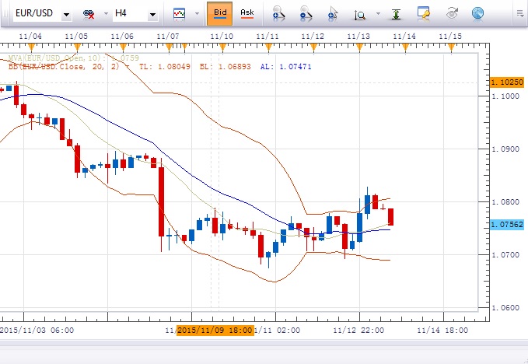Click the EUR/USD symbol field
528x364 pixels.
(x=37, y=13)
